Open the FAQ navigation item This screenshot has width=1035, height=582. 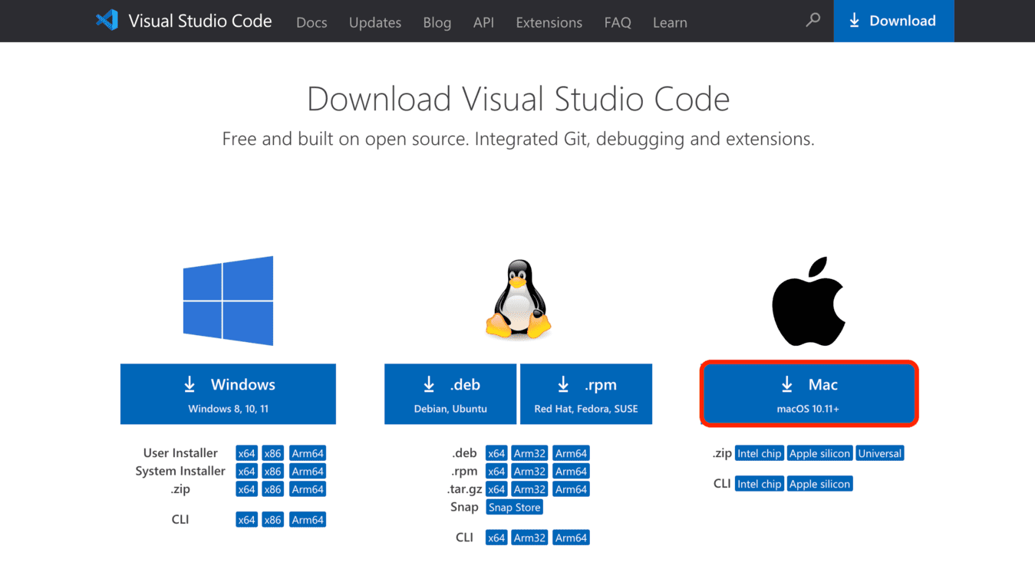pyautogui.click(x=618, y=22)
